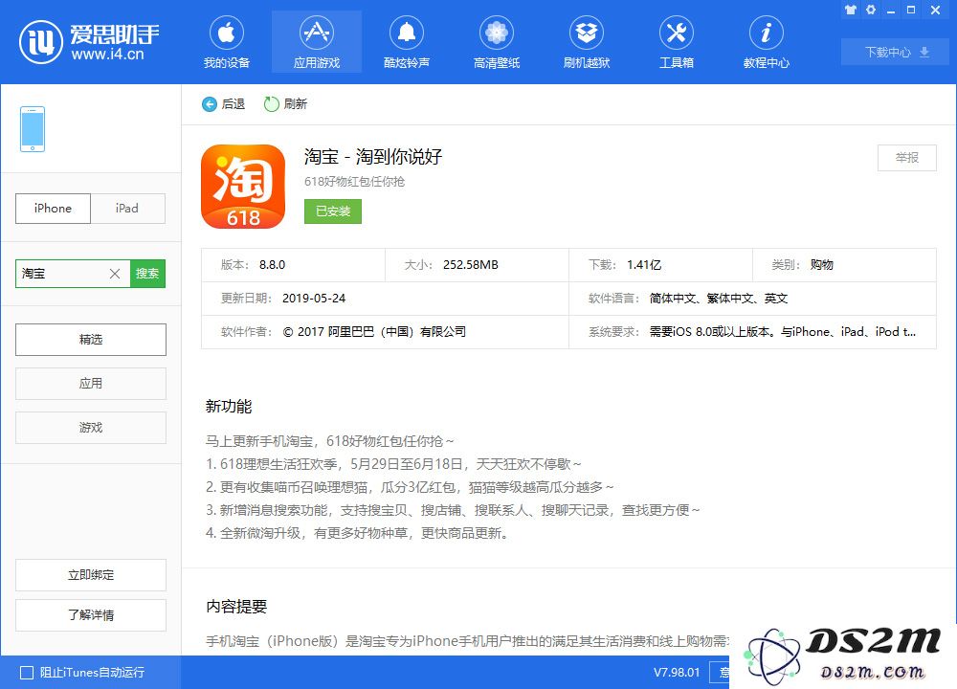Select 精选 featured category
Screen dimensions: 957x689
pos(91,340)
